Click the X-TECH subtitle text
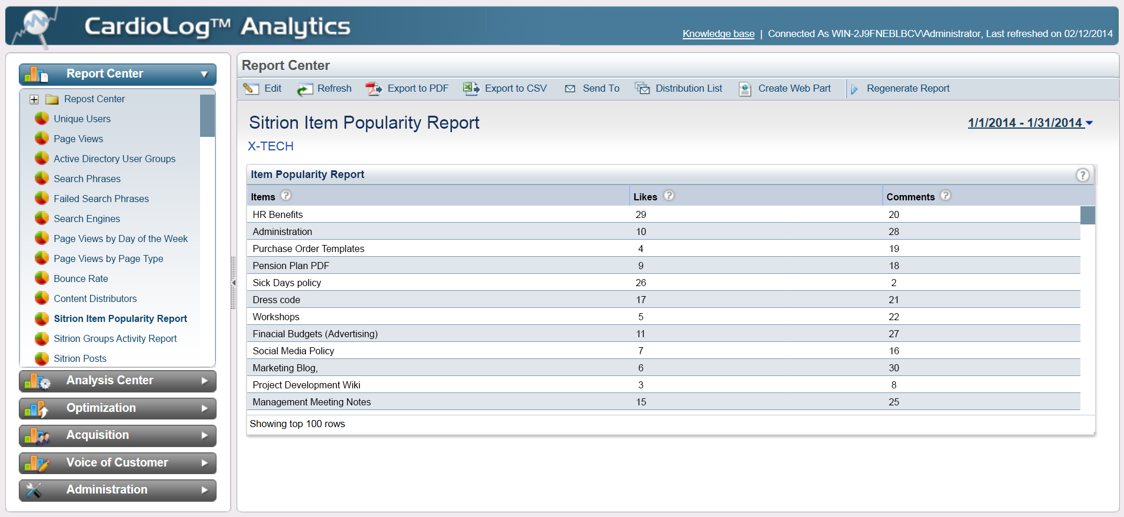 [271, 146]
